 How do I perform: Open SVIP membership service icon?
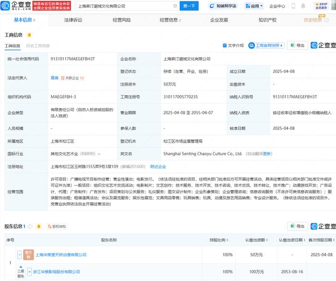coord(321,6)
